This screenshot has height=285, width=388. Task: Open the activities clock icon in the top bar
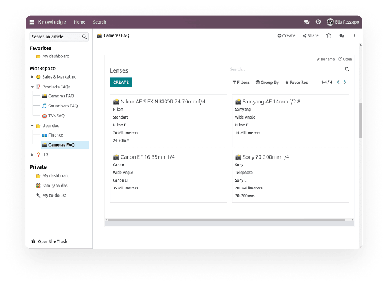(x=318, y=22)
